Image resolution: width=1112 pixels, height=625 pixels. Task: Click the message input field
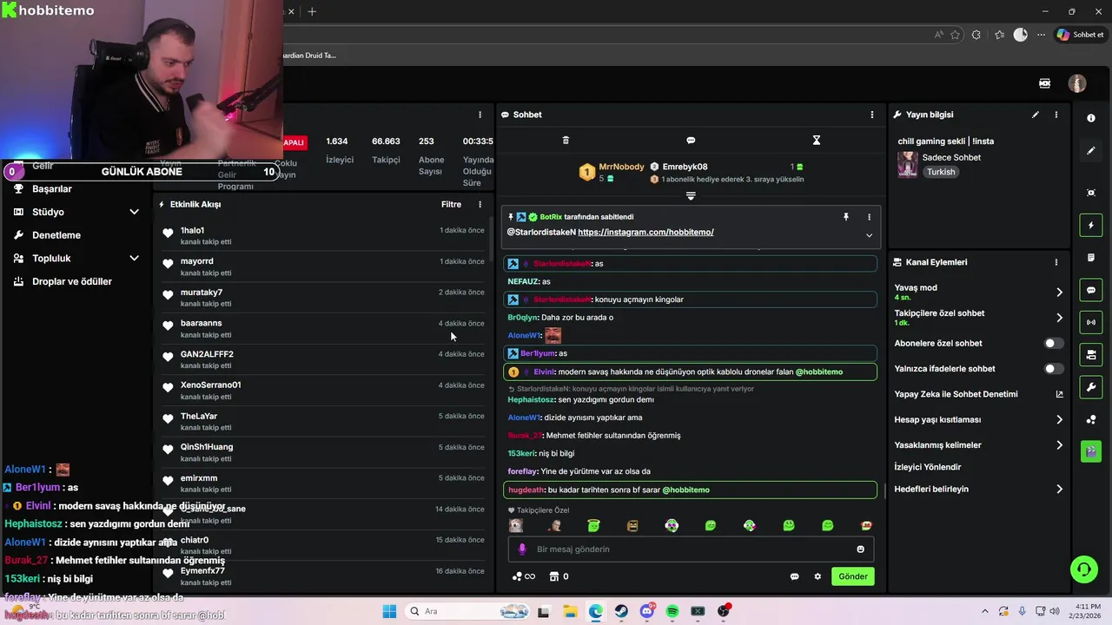click(691, 549)
